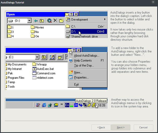Click the teal grid quick launch icon
The image size is (158, 133).
tap(50, 105)
